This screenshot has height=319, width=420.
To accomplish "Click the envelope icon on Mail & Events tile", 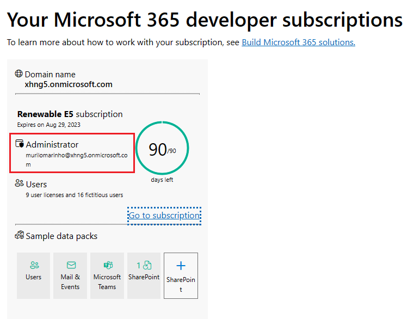I will 71,265.
